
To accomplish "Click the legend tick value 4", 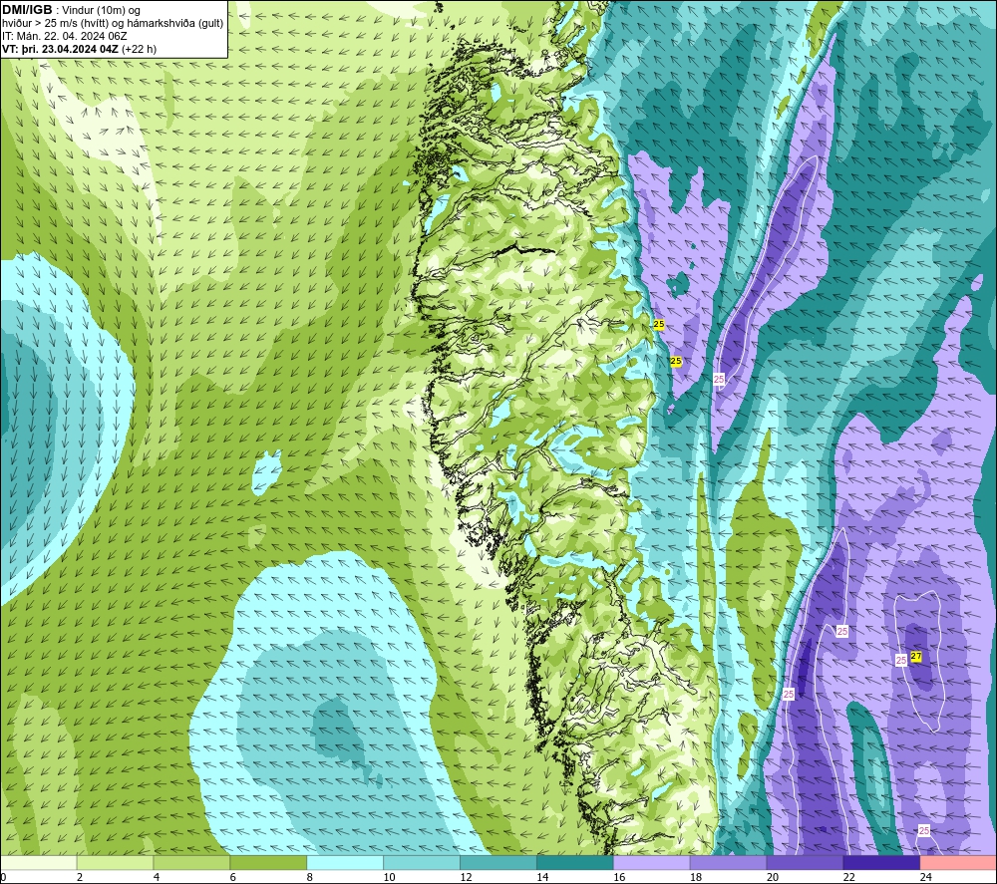I will pyautogui.click(x=157, y=877).
